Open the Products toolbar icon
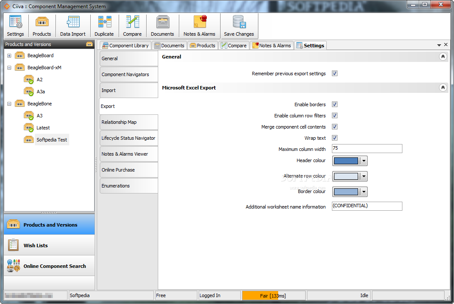Screen dimensions: 454x304 42,22
